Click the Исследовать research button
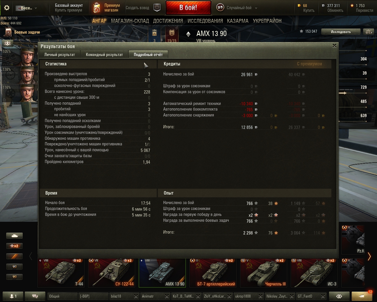The height and width of the screenshot is (302, 377). (341, 32)
